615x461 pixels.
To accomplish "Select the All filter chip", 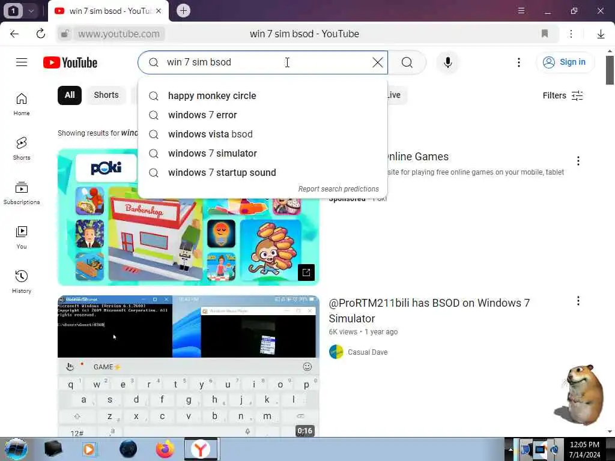I will coord(70,95).
